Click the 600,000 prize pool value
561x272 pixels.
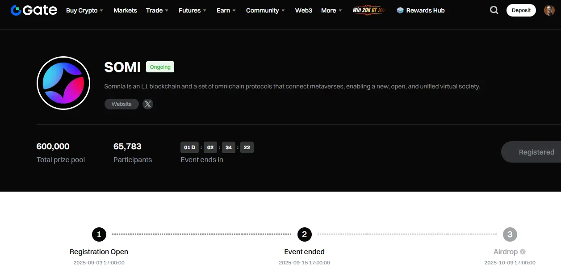coord(53,146)
